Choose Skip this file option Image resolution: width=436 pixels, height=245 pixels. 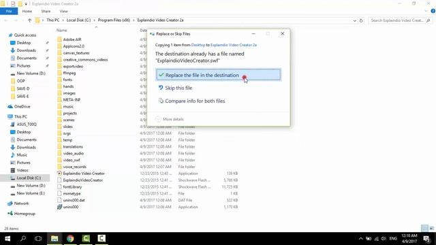(176, 88)
